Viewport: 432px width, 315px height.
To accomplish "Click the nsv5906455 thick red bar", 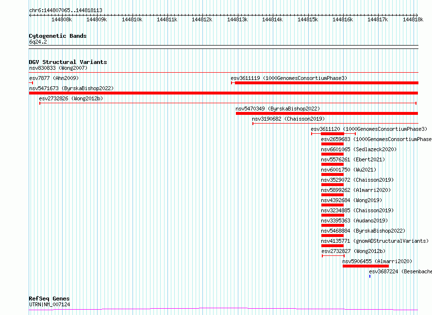I will pos(366,266).
